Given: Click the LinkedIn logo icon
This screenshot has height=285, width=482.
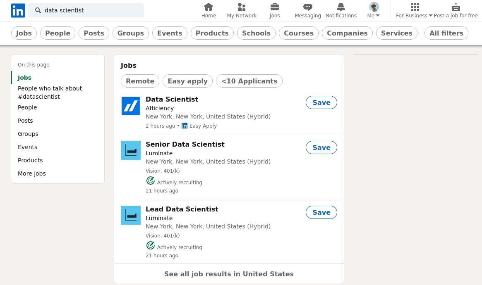Looking at the screenshot, I should tap(18, 11).
